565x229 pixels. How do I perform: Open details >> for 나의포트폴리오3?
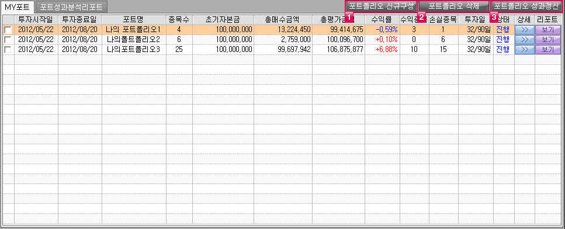pos(524,49)
